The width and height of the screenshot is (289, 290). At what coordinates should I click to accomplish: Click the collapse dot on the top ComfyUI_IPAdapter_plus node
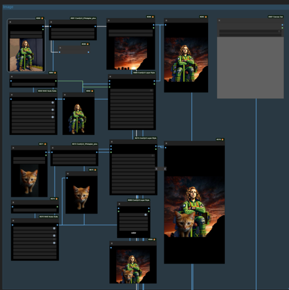pos(51,22)
